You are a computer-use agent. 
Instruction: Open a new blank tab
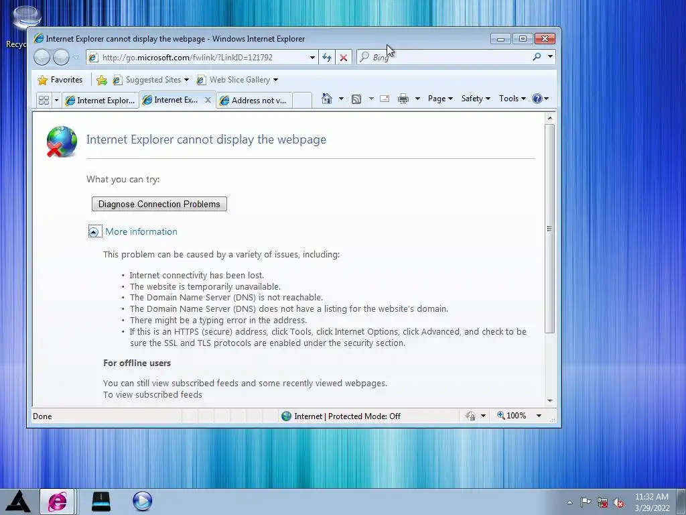(x=302, y=101)
